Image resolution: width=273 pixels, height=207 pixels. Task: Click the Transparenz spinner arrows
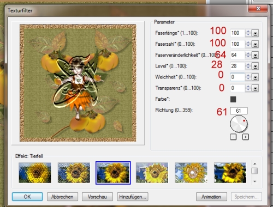[248, 88]
